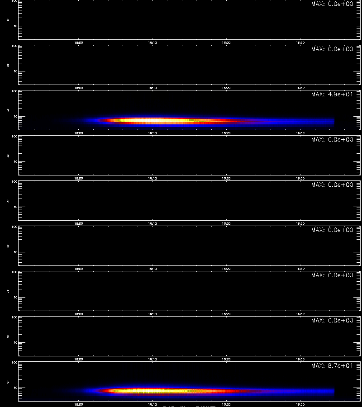Click the MAX: 8.7e+01 readout in panel 9F
The height and width of the screenshot is (407, 362).
pos(332,365)
